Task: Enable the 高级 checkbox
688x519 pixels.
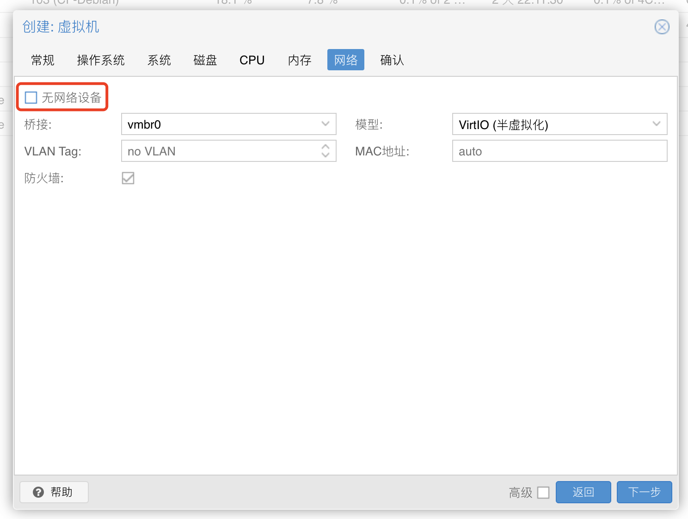Action: pos(543,493)
